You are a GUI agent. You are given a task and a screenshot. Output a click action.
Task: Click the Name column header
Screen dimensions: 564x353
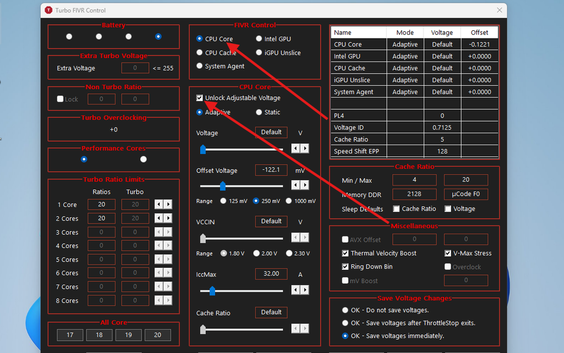(x=359, y=32)
